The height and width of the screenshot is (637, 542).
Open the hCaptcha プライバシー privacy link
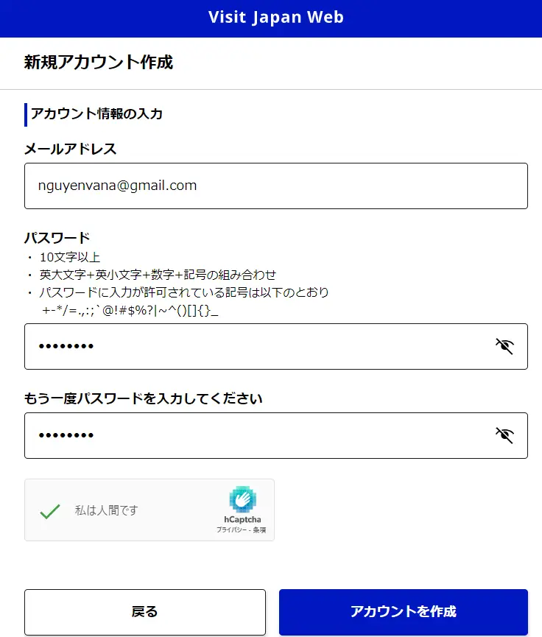230,530
